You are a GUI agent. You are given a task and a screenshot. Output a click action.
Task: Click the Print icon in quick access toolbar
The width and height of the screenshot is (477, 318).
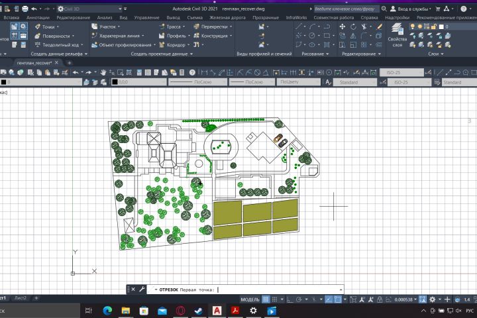[x=25, y=9]
